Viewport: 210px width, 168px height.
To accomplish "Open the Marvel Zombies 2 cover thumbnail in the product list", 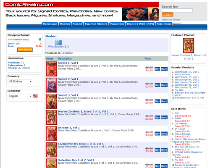I will click(52, 117).
